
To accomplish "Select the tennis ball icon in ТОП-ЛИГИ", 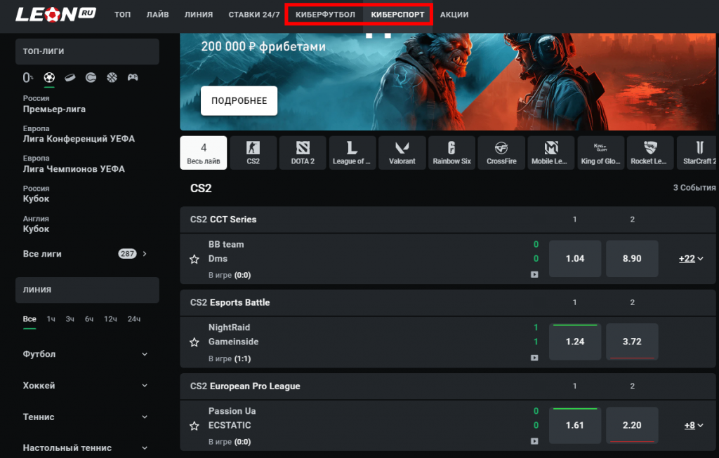I will click(91, 77).
